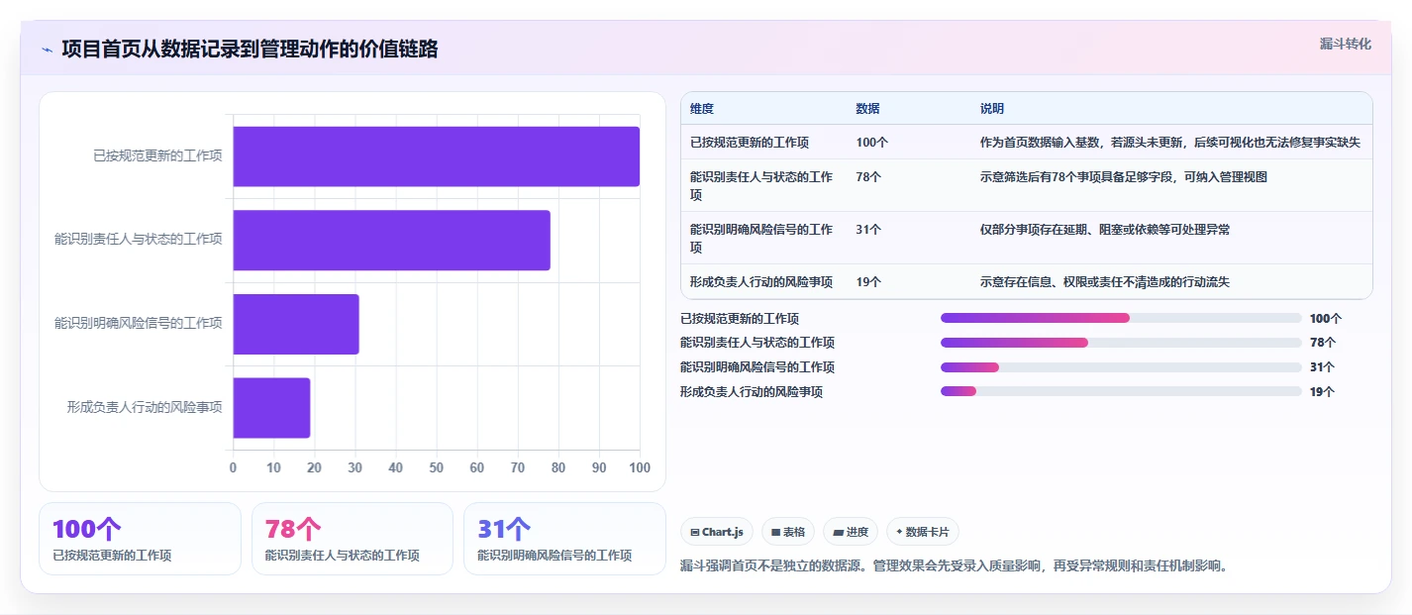
Task: Click the 数据卡片 chip label
Action: click(x=927, y=533)
